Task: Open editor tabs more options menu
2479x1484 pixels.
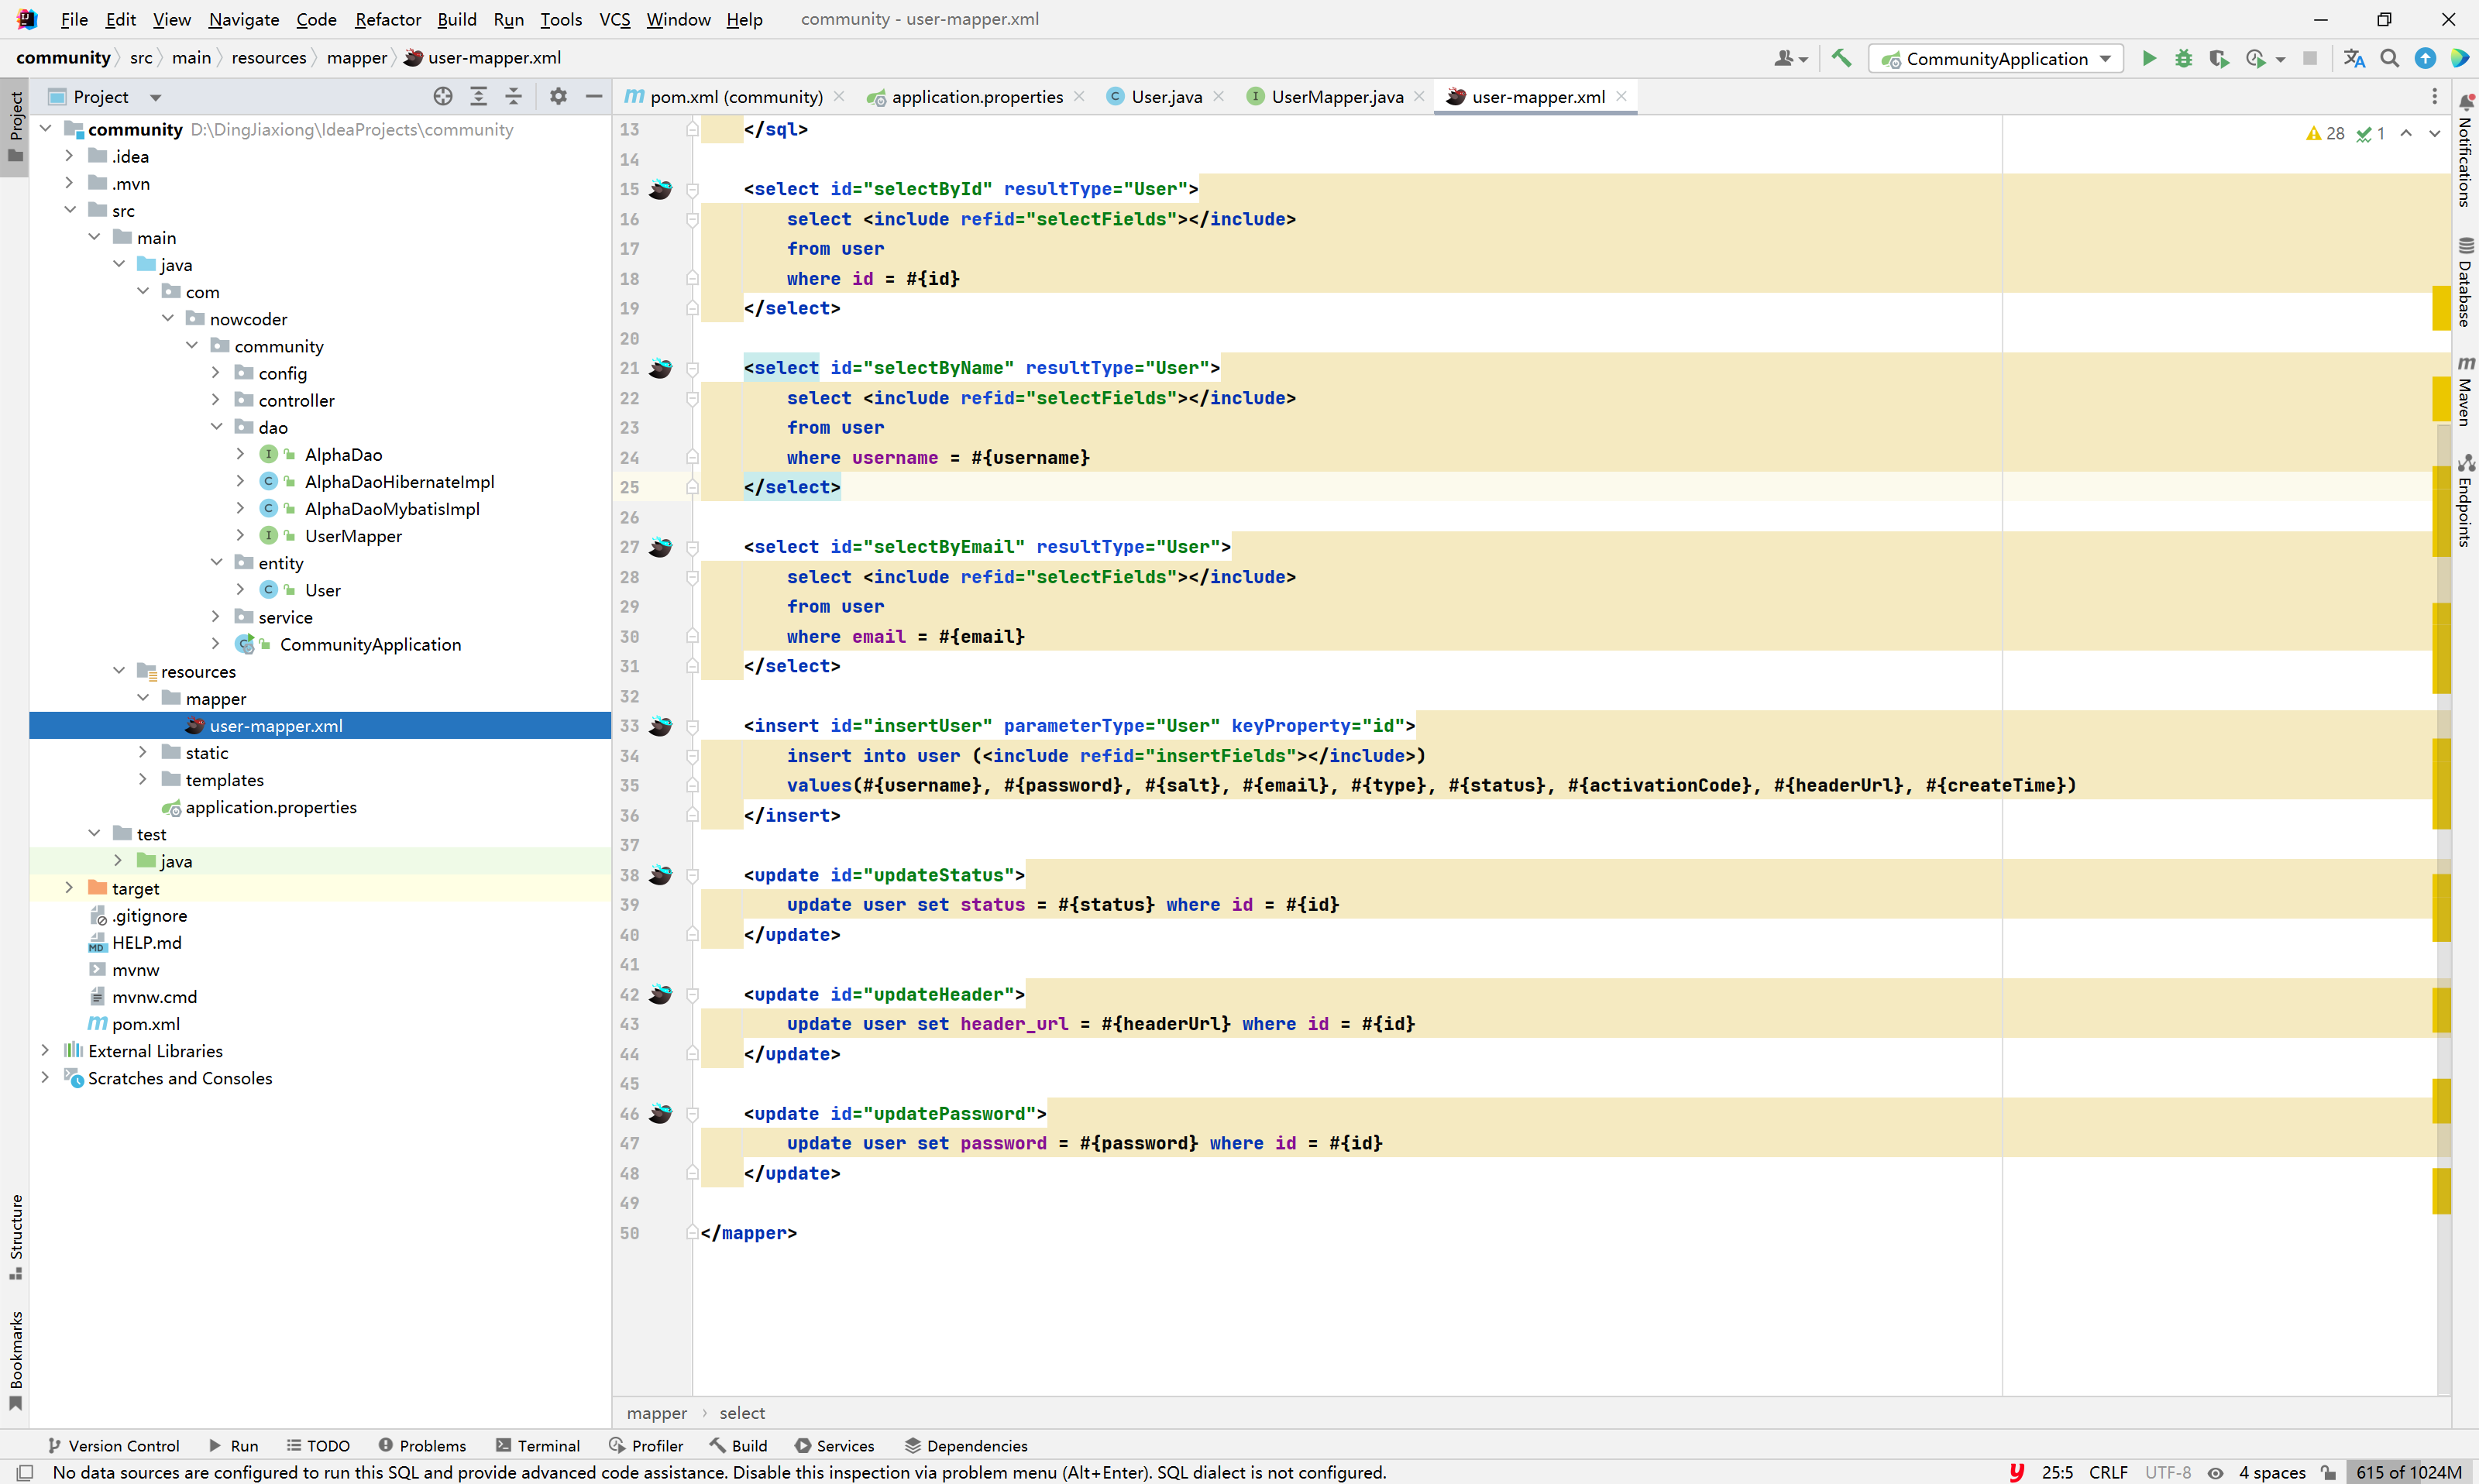Action: (2435, 96)
